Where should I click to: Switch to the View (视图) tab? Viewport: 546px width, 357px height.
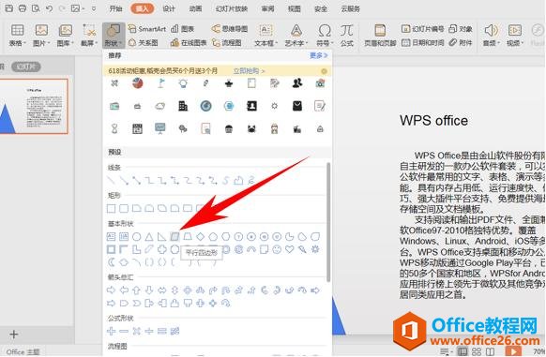[294, 8]
